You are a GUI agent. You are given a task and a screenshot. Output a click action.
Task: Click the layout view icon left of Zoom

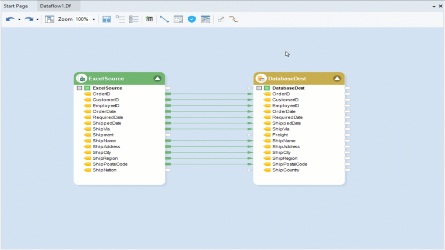[x=49, y=19]
